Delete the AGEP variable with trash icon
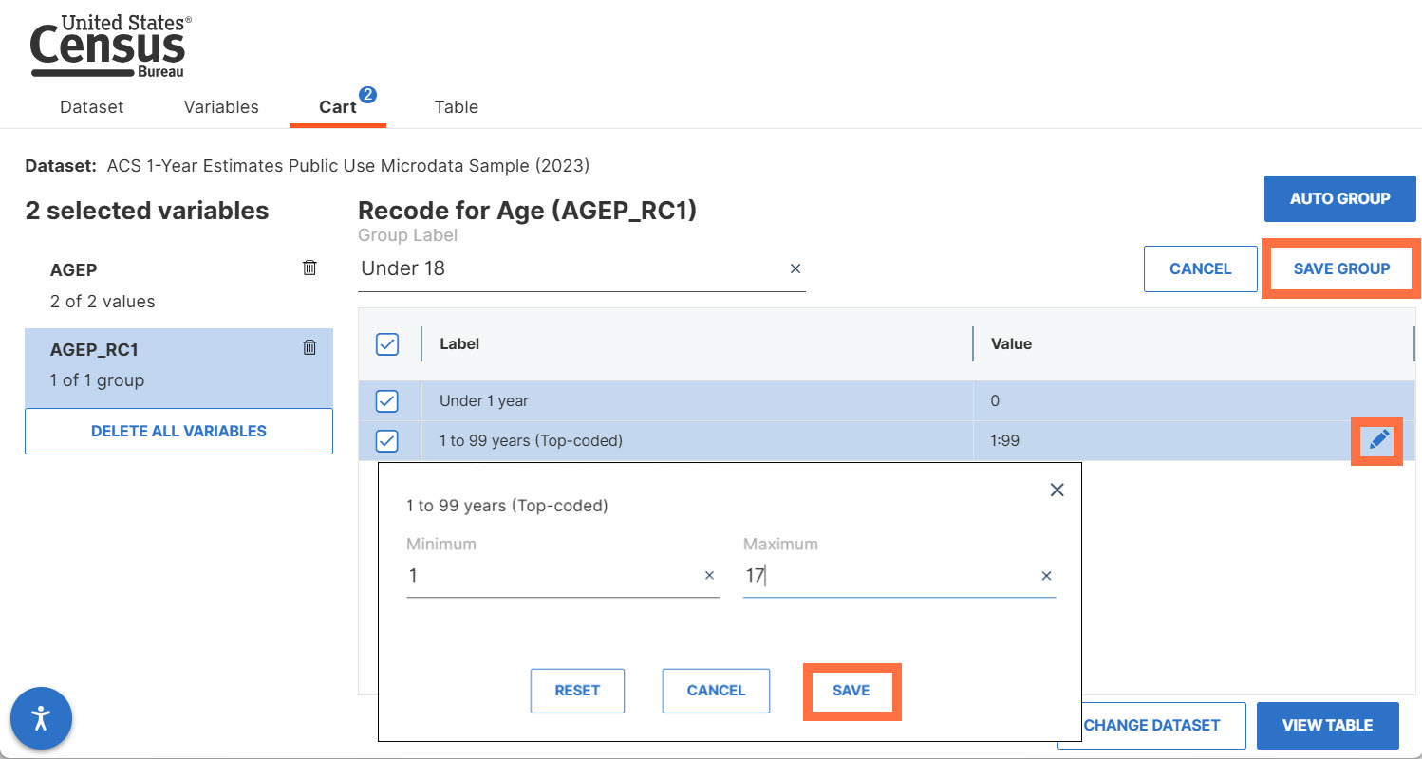The image size is (1422, 759). click(309, 268)
